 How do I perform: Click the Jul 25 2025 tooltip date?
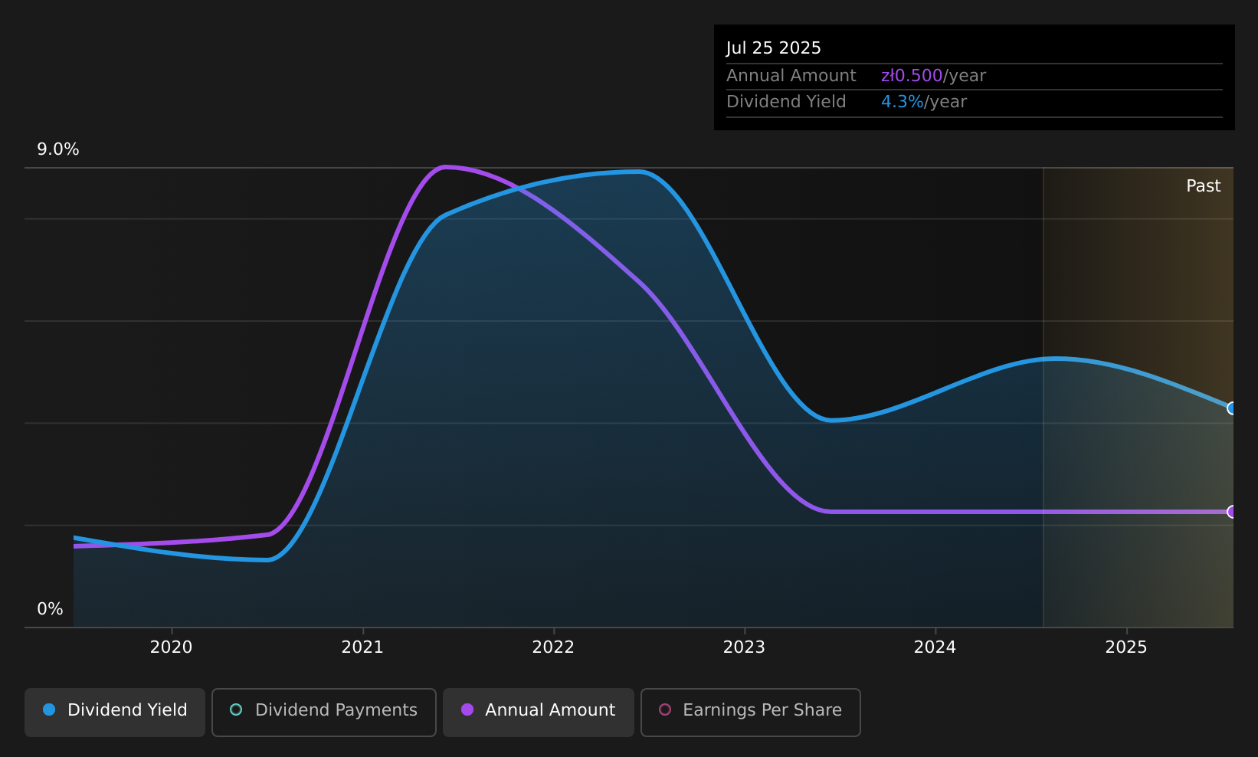774,48
